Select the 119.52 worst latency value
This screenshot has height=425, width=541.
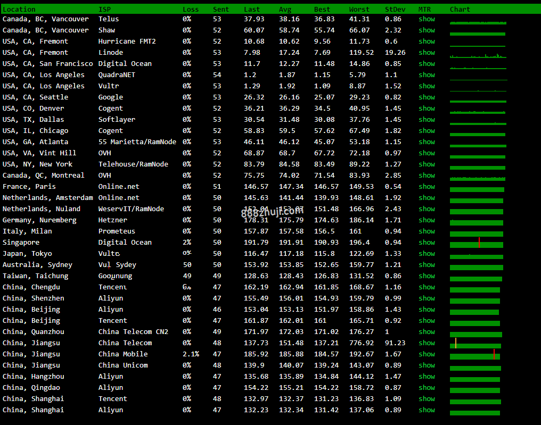(x=361, y=52)
